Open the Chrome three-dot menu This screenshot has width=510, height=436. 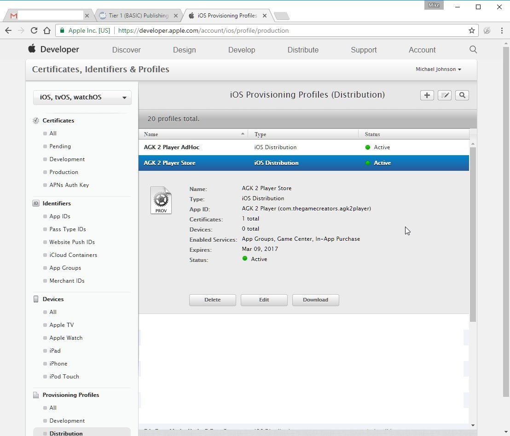[502, 30]
